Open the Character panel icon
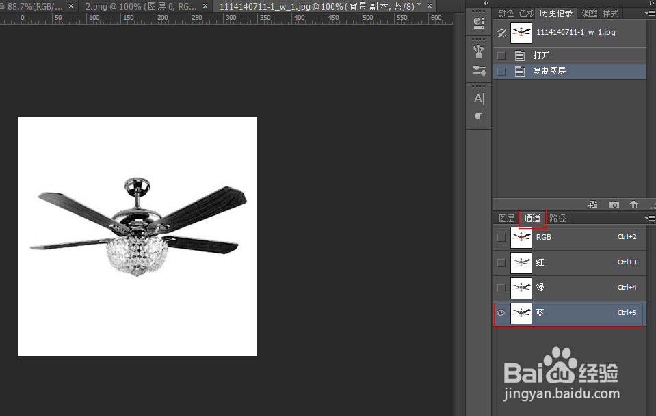 [x=479, y=98]
